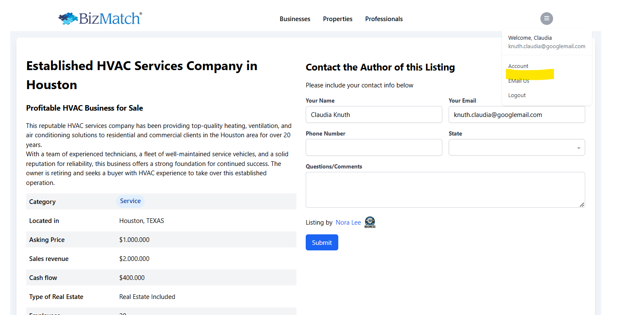This screenshot has height=315, width=633.
Task: Toggle the hamburger user menu icon
Action: tap(546, 19)
